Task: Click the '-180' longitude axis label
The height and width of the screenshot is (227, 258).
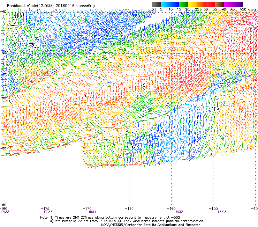Action: pyautogui.click(x=3, y=208)
